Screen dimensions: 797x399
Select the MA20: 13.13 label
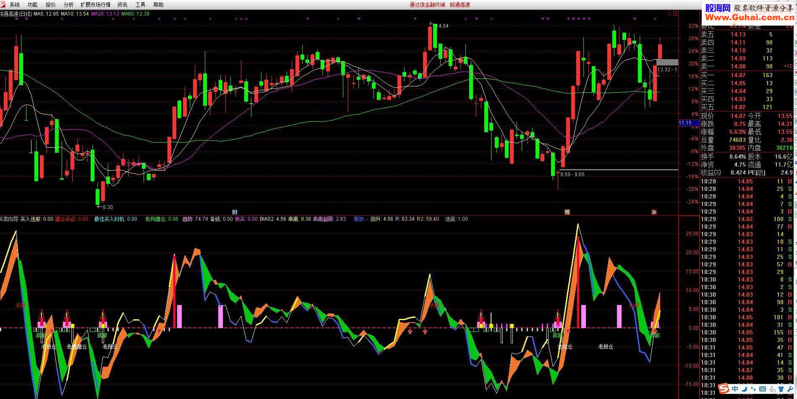click(x=105, y=14)
